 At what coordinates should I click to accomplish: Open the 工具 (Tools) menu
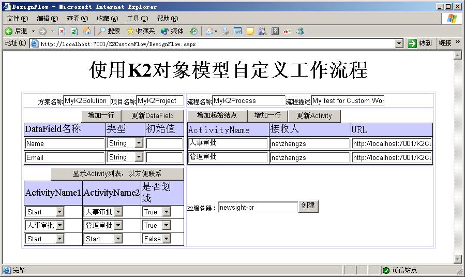pyautogui.click(x=137, y=19)
